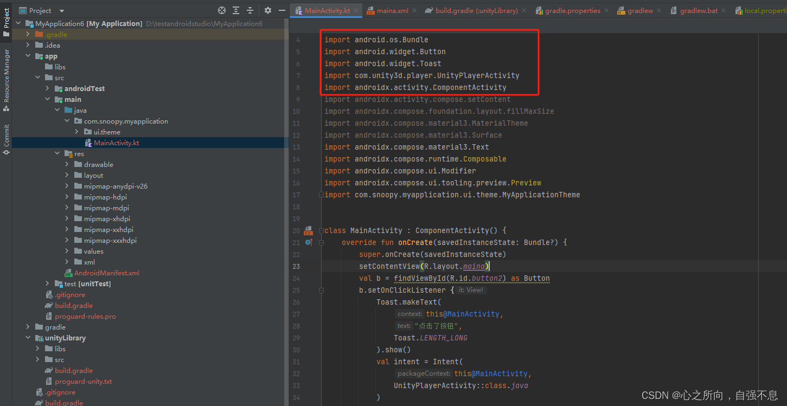
Task: Close the build.gradle (:unityLibrary) tab
Action: (524, 10)
